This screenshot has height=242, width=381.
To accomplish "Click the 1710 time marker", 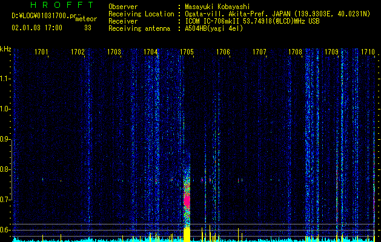I will click(x=368, y=51).
